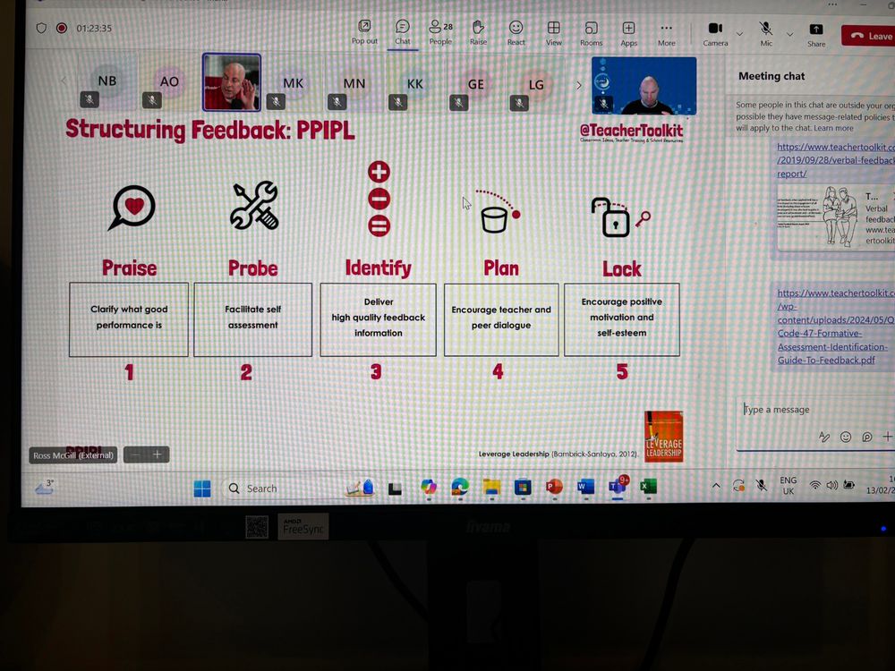Select participant tile AO
Image resolution: width=895 pixels, height=671 pixels.
(x=169, y=82)
